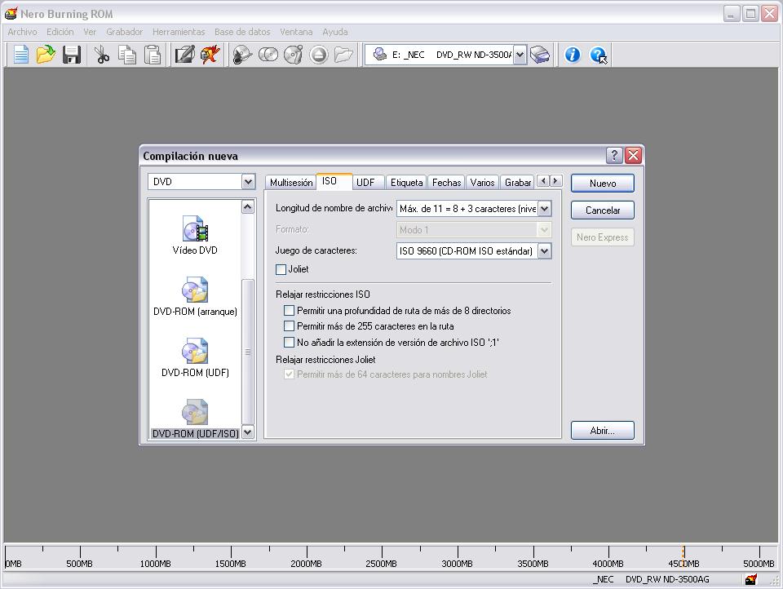Open the Ver menu
The image size is (783, 589).
click(x=90, y=32)
